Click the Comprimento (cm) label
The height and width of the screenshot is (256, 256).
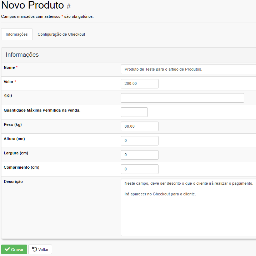pos(21,167)
